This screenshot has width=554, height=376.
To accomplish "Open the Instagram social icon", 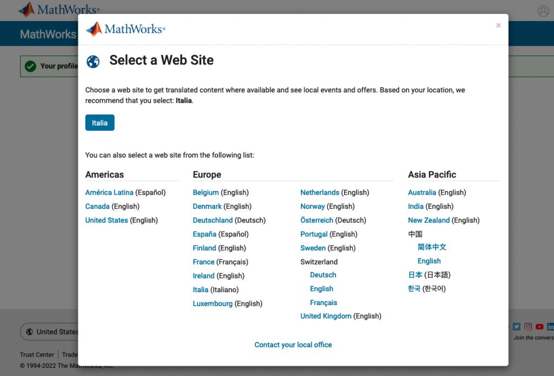I will click(528, 327).
